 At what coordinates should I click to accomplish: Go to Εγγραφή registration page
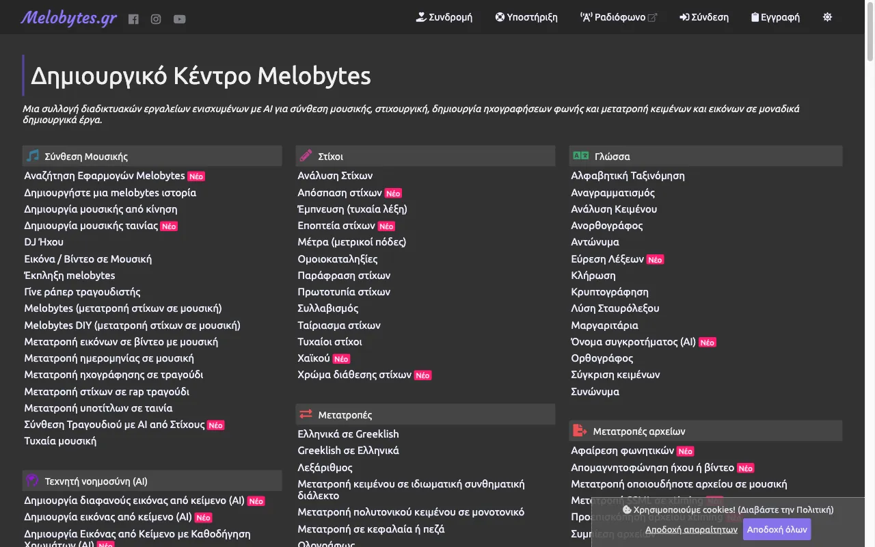pyautogui.click(x=775, y=17)
